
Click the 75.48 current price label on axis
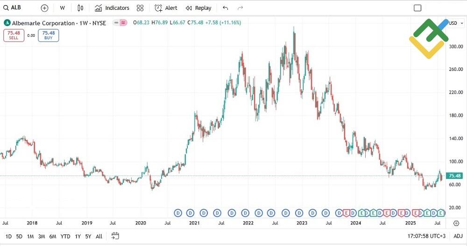coord(454,176)
